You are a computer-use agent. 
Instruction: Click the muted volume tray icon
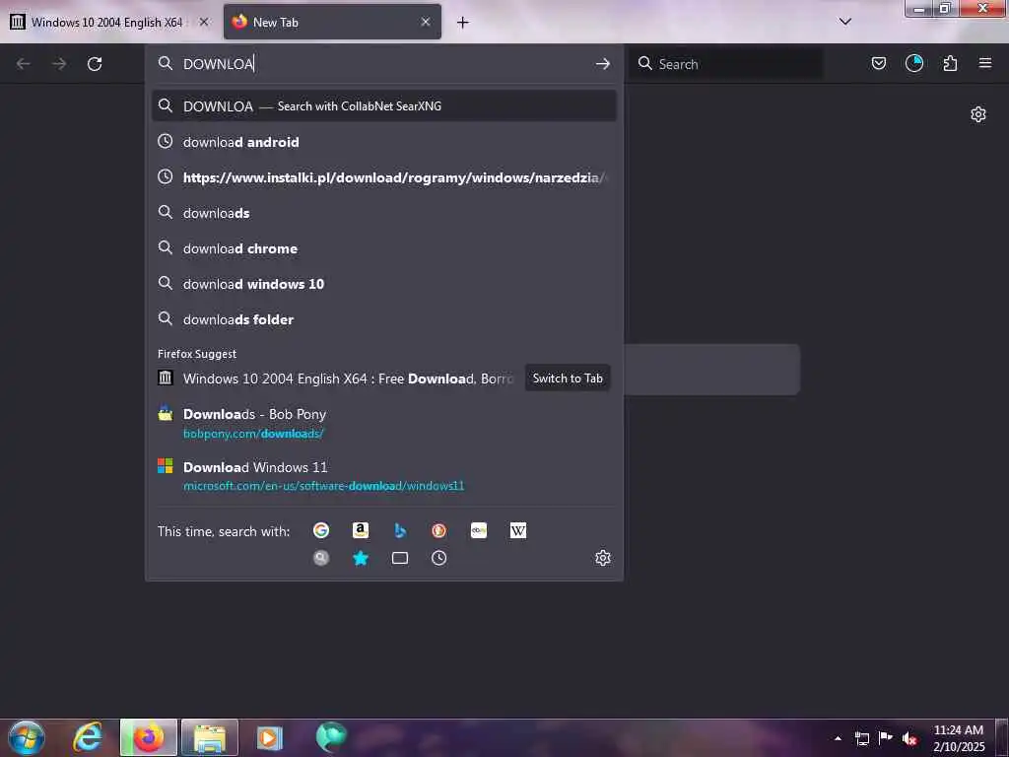pyautogui.click(x=909, y=738)
